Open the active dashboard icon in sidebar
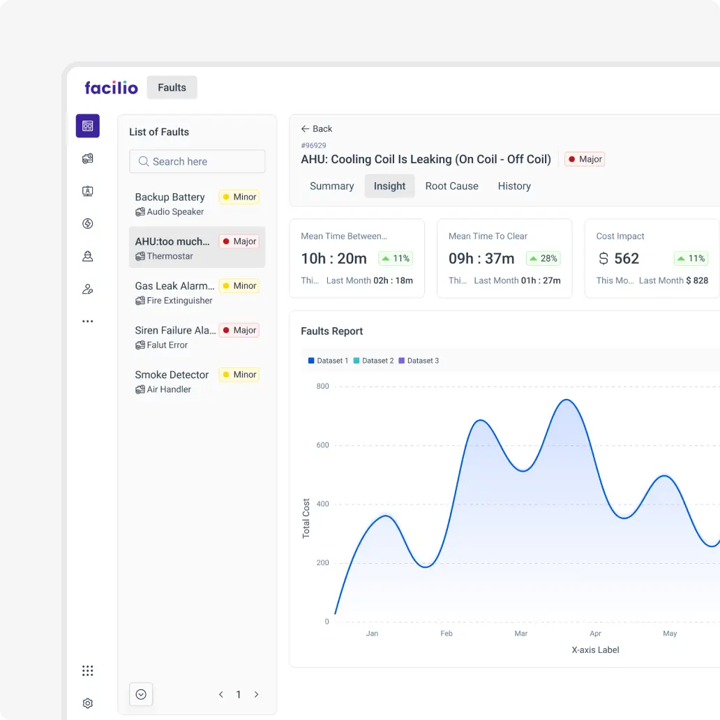 click(88, 126)
